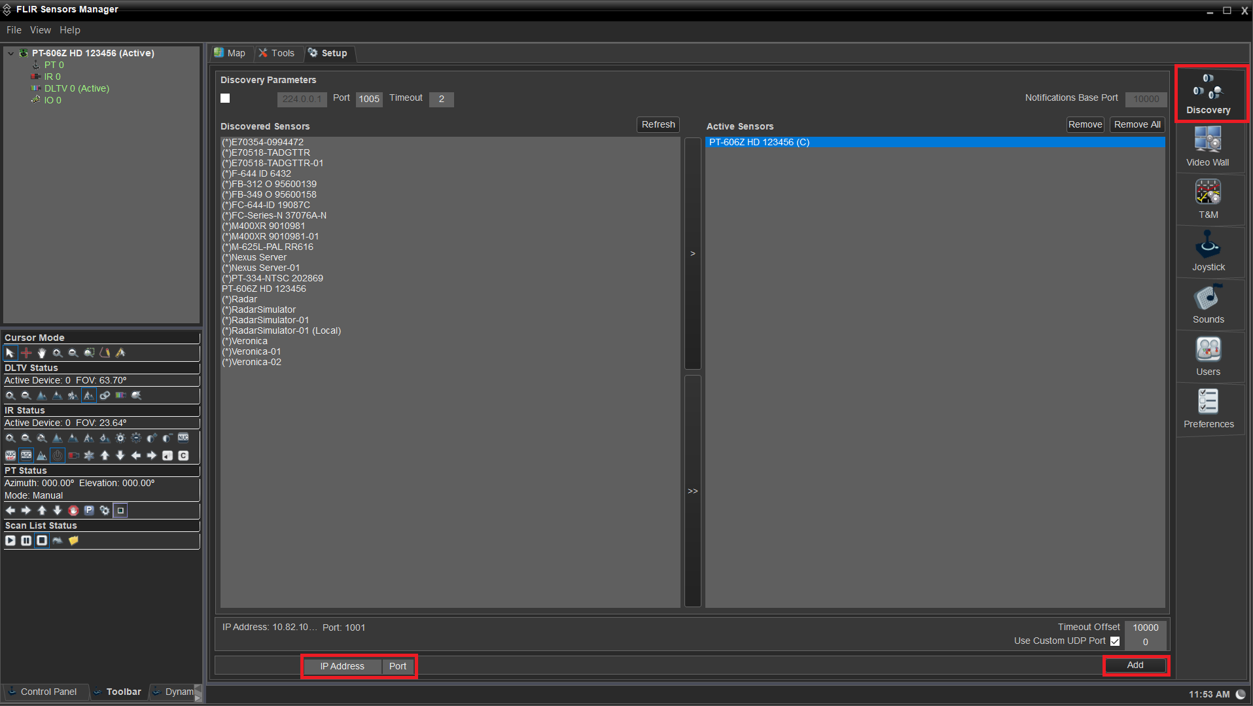This screenshot has height=706, width=1253.
Task: Click the DLTV color camera icon
Action: 120,395
